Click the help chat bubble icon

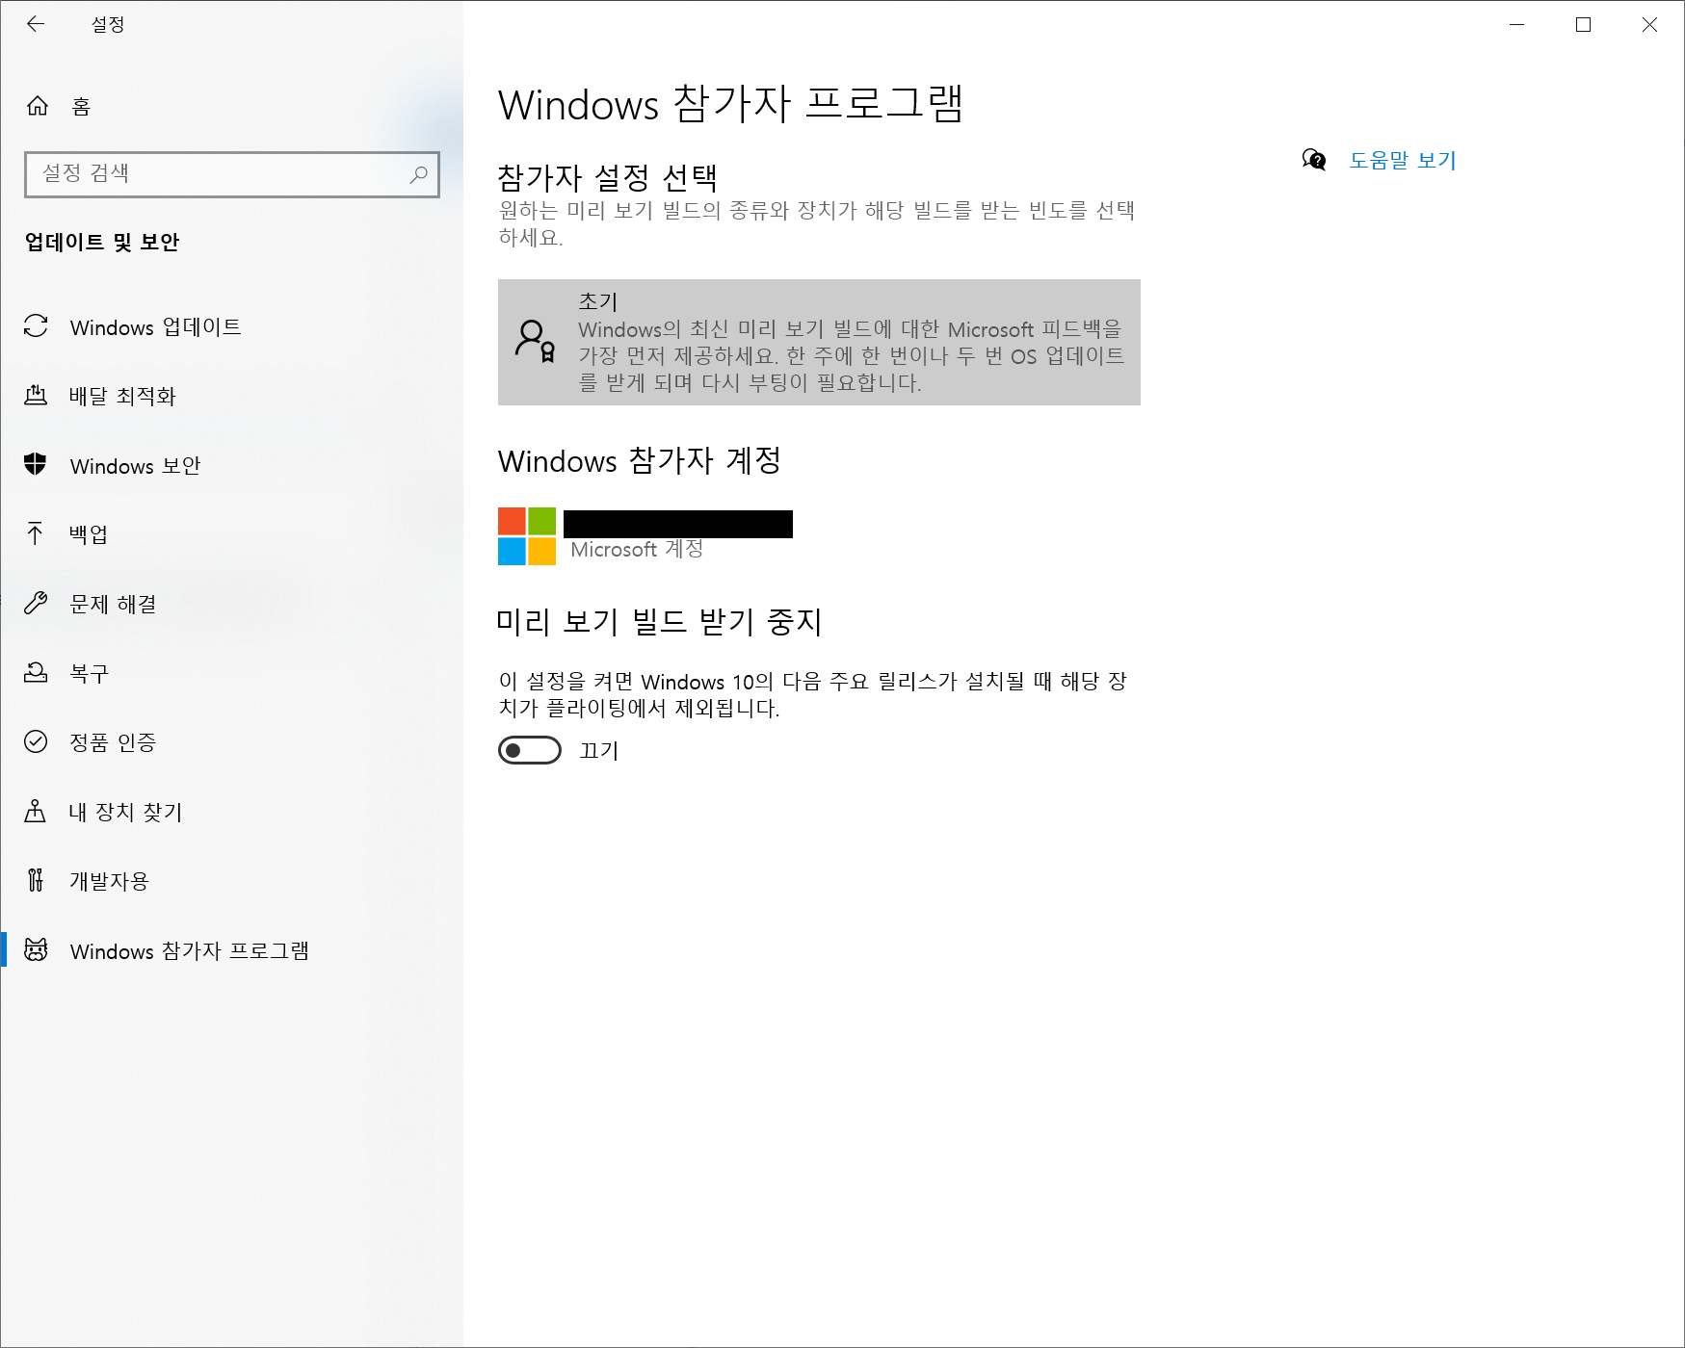(1314, 160)
